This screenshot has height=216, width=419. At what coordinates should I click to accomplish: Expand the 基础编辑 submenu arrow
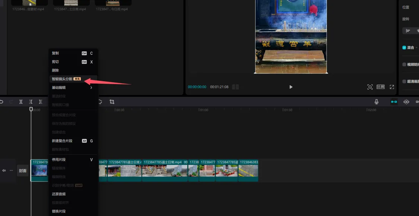(91, 88)
